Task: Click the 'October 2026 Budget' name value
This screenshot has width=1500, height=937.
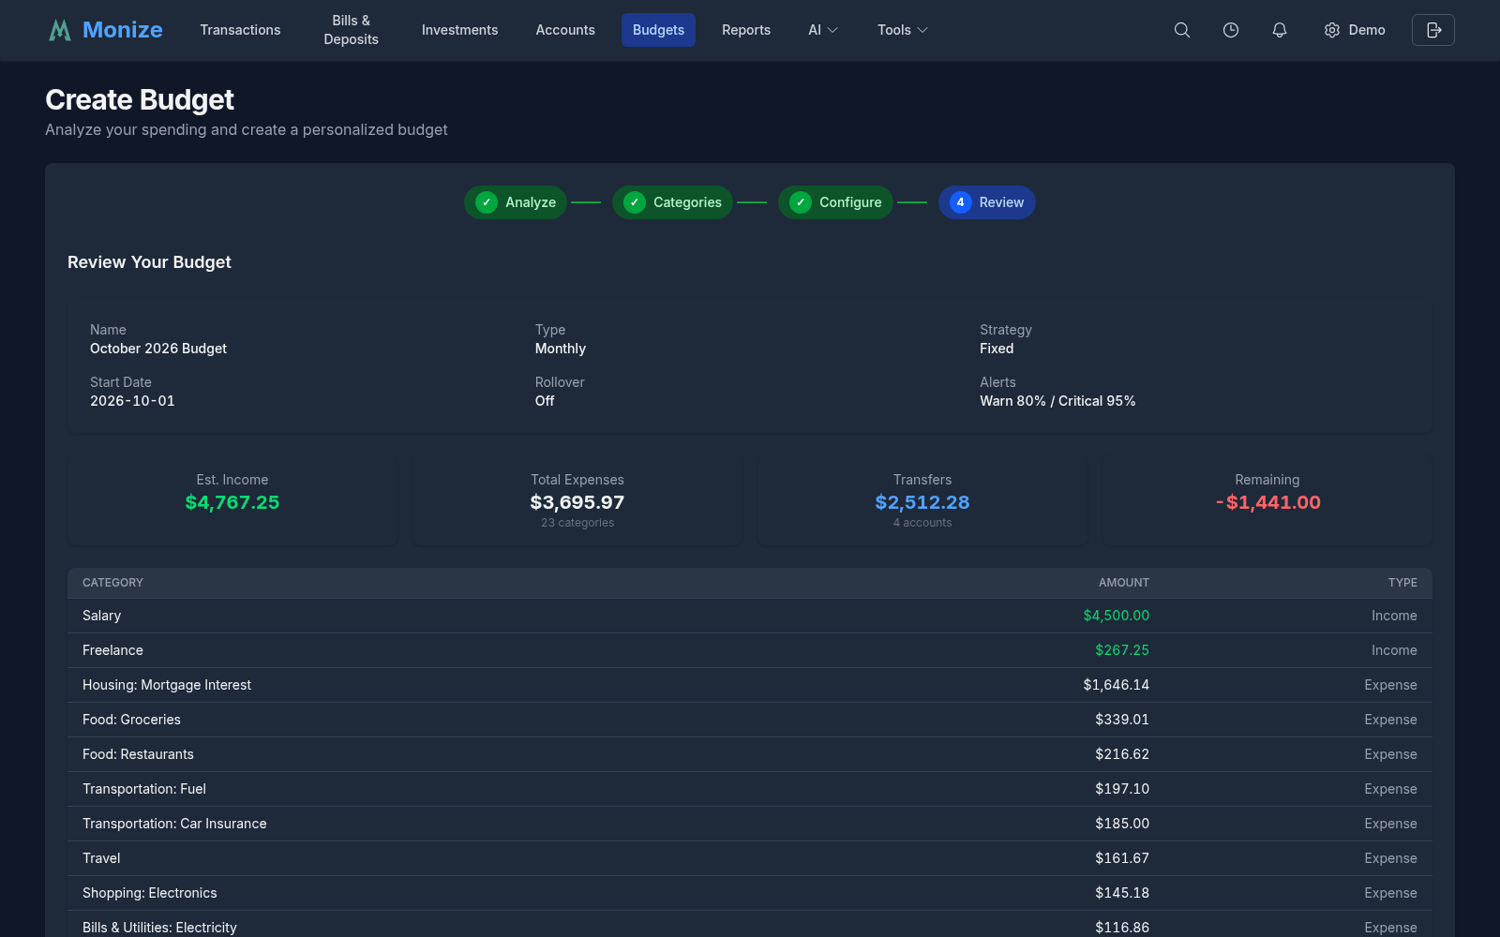Action: click(x=158, y=349)
